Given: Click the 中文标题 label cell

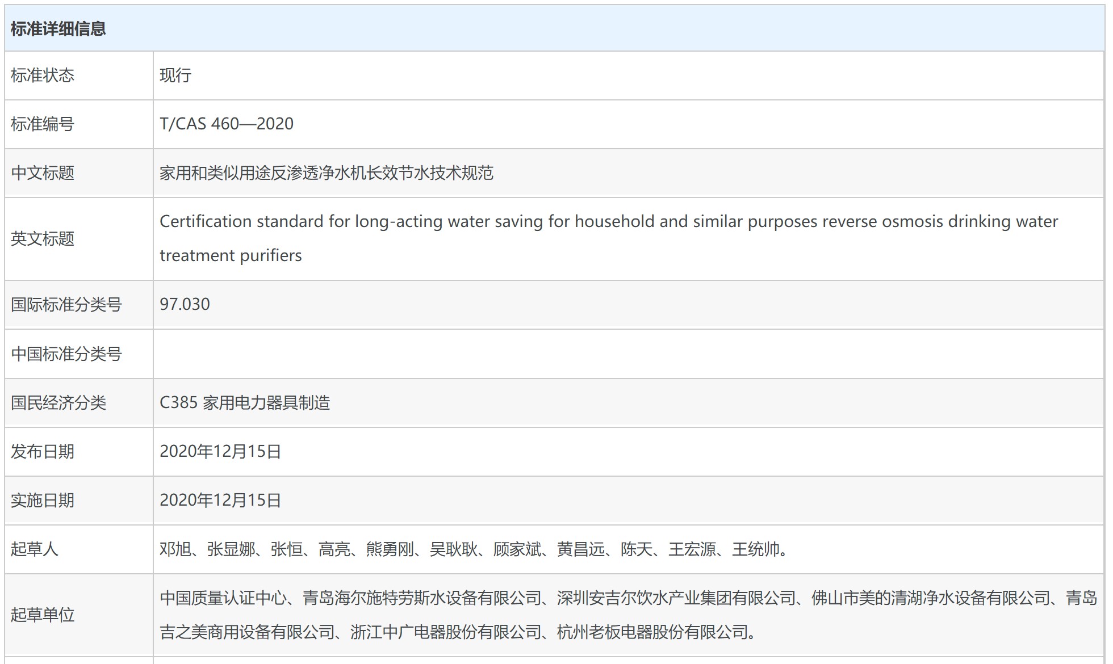Looking at the screenshot, I should (x=43, y=173).
